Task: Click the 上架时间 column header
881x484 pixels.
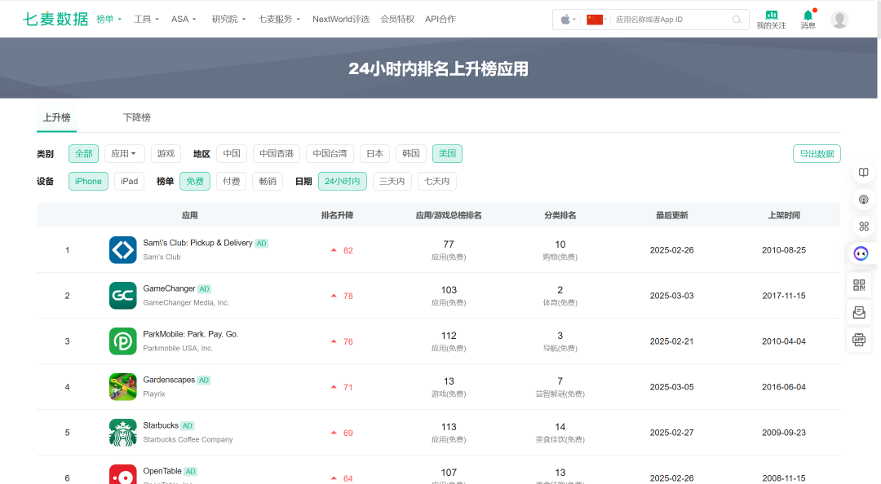Action: point(784,215)
